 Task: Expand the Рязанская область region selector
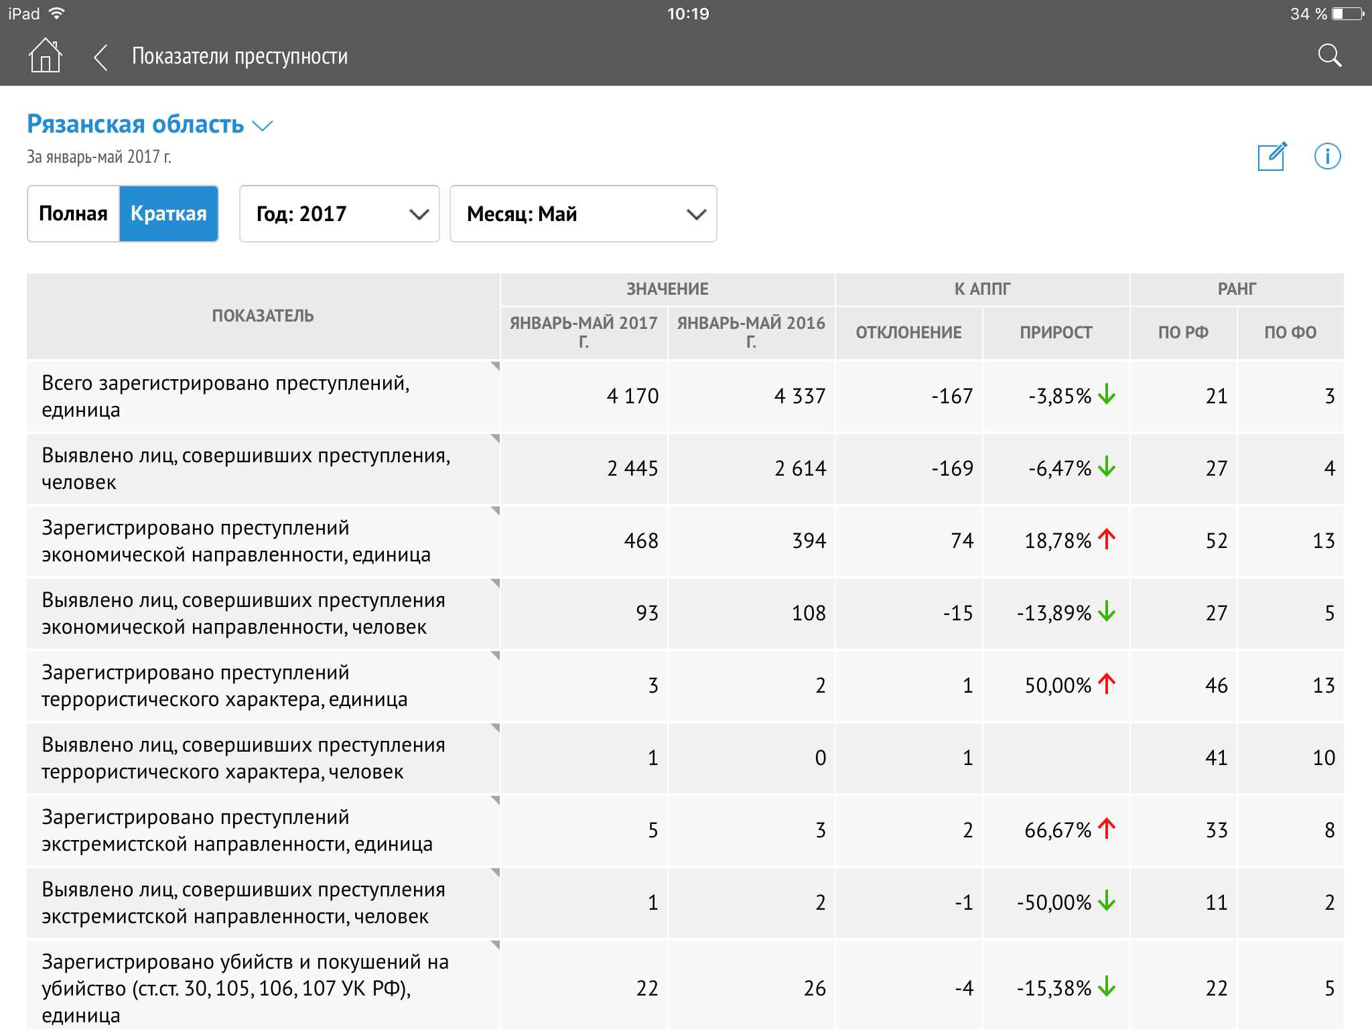(150, 125)
